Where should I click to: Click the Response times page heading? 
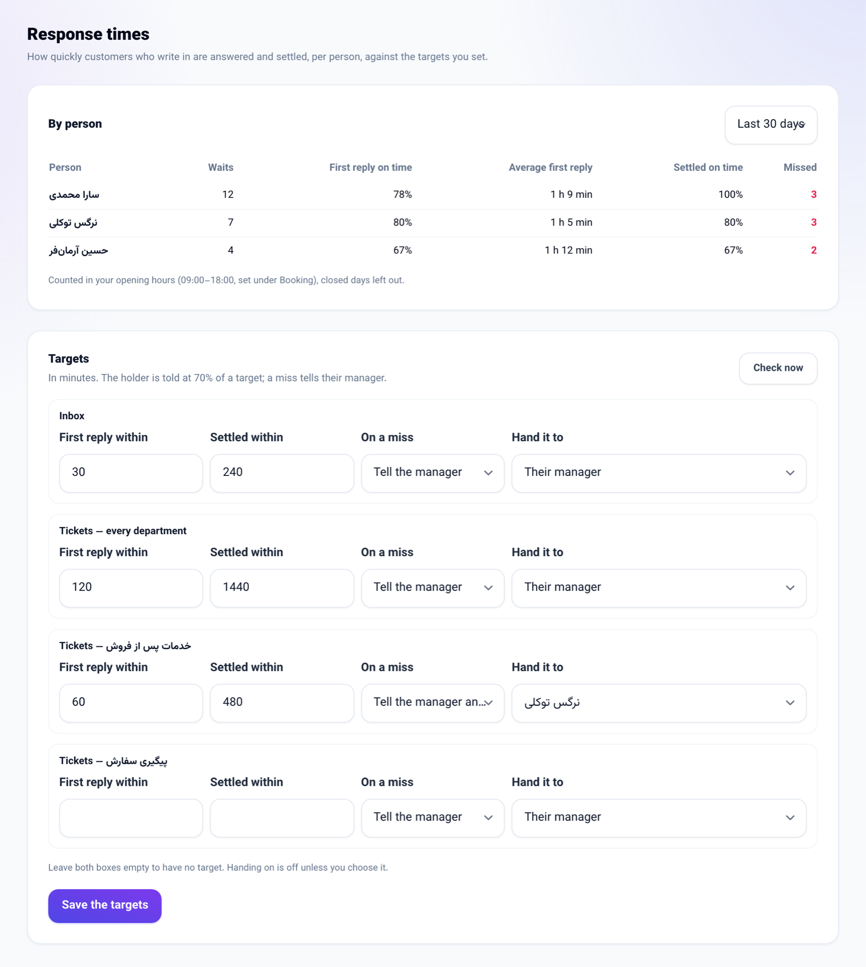(88, 34)
